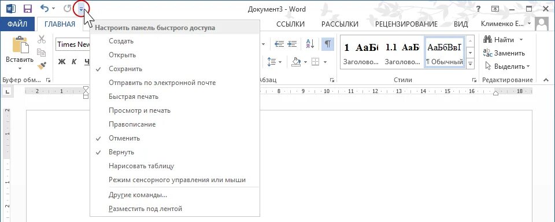Open Styles (Стили) dialog launcher
The width and height of the screenshot is (555, 222).
point(474,80)
